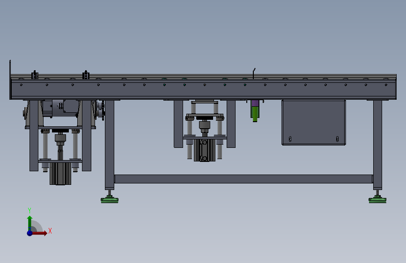Select the vertical end stop plate at left
Image resolution: width=406 pixels, height=263 pixels.
point(10,80)
